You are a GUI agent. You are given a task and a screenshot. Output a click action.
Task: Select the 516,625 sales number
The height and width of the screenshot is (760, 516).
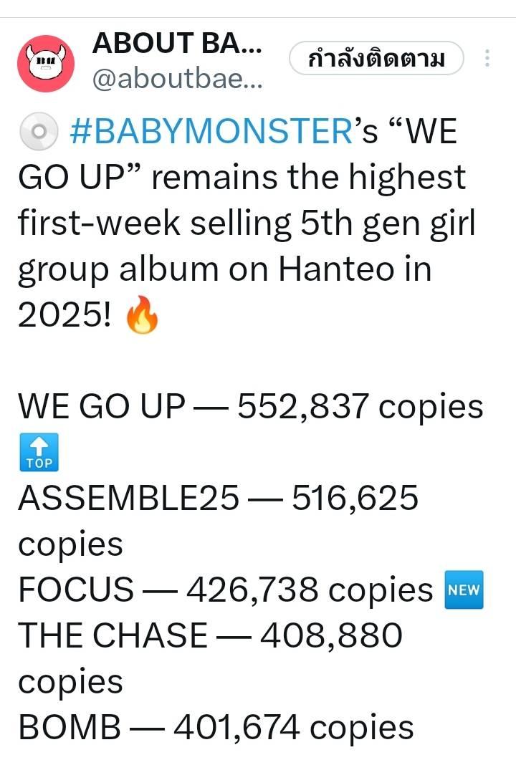[354, 499]
